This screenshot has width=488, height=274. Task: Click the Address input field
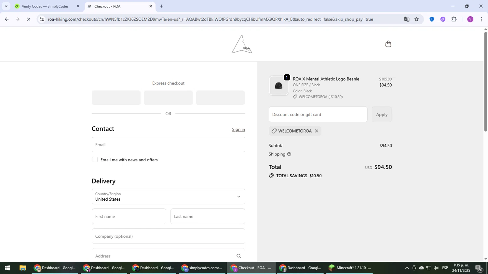(168, 256)
